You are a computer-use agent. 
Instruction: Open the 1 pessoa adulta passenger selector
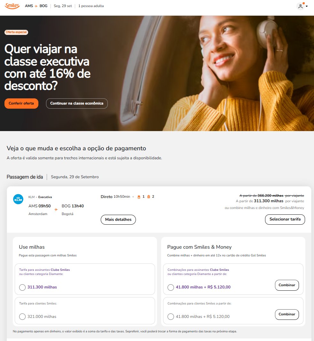[x=91, y=6]
